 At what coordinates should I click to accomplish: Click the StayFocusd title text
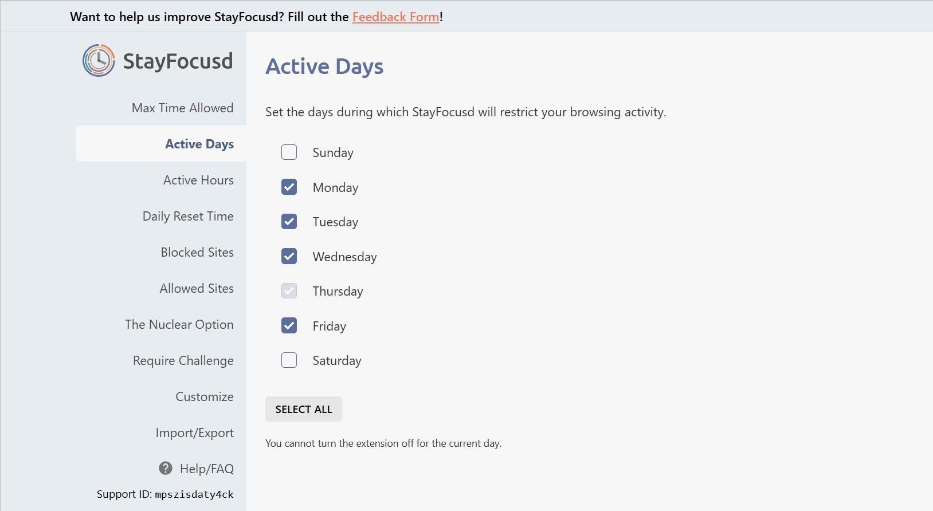coord(178,61)
